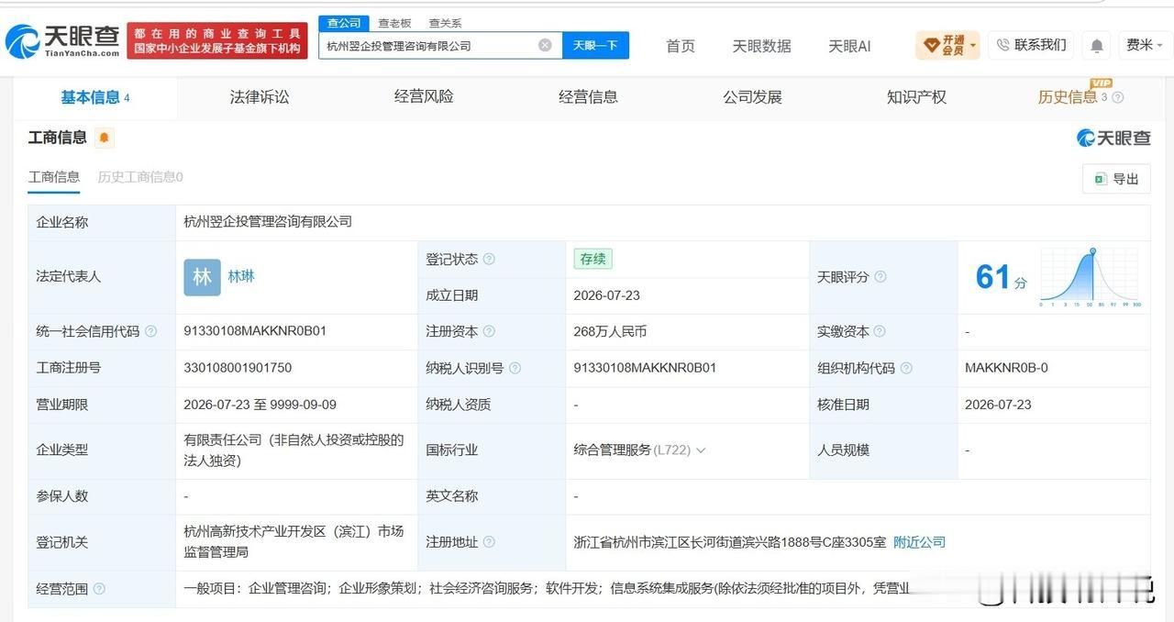Viewport: 1174px width, 622px height.
Task: Expand the 费米 user menu
Action: (x=1144, y=45)
